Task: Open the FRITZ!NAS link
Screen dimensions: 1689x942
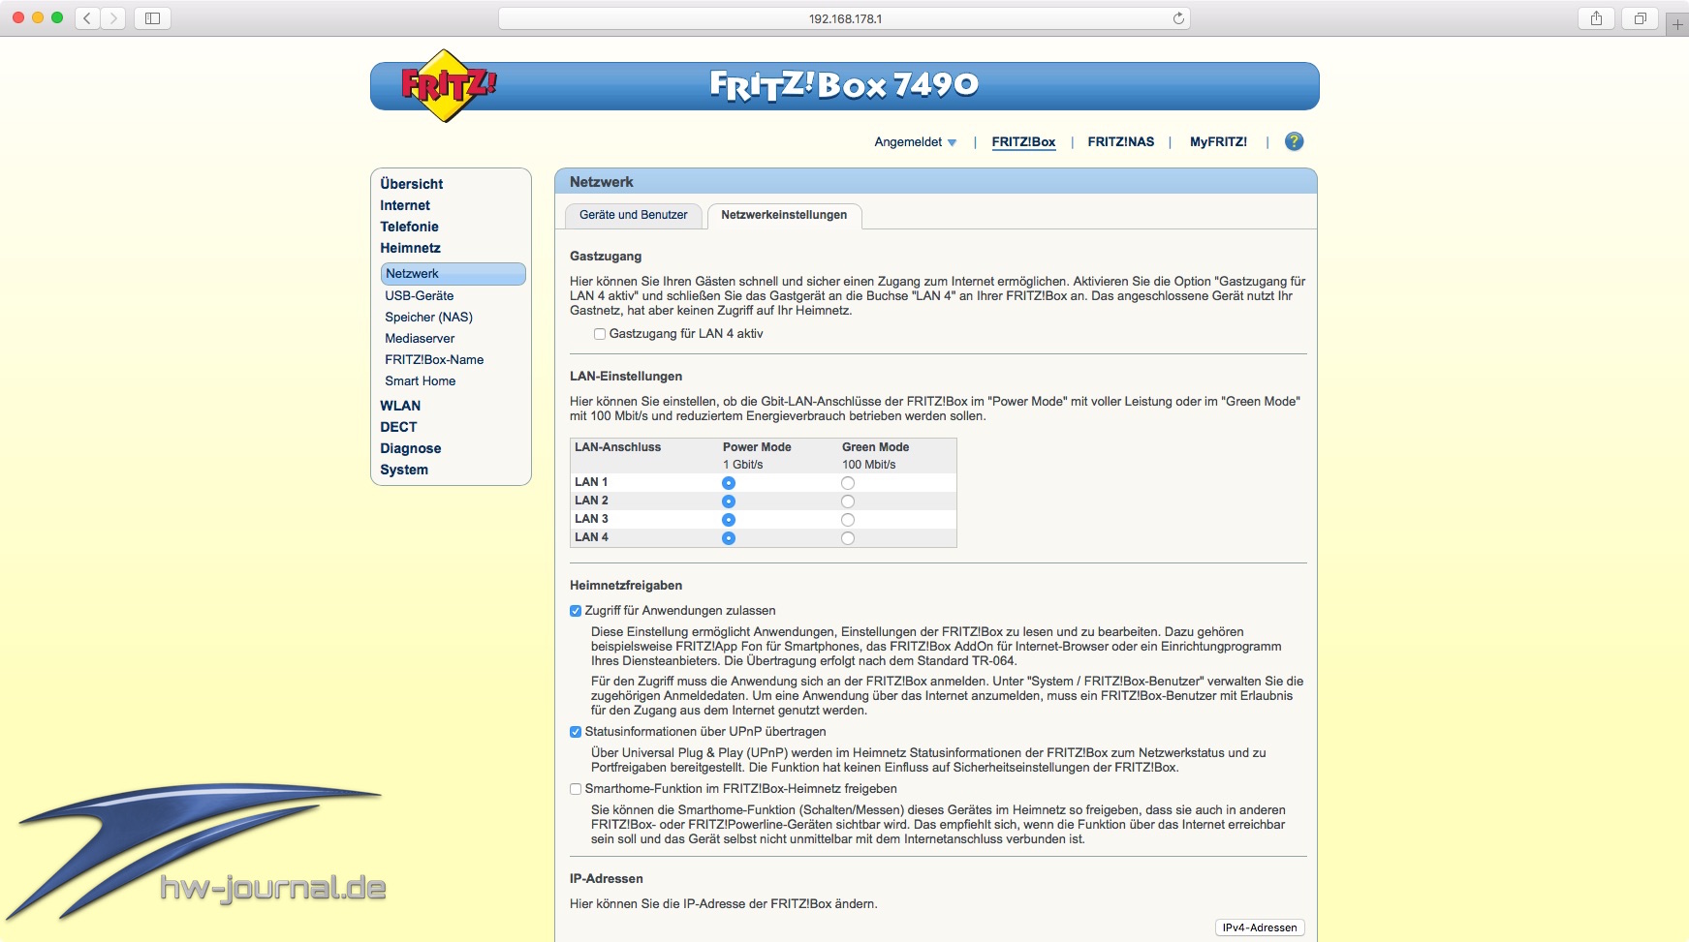Action: click(1121, 142)
